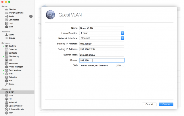
Task: Click the VPN service icon
Action: coord(6,74)
